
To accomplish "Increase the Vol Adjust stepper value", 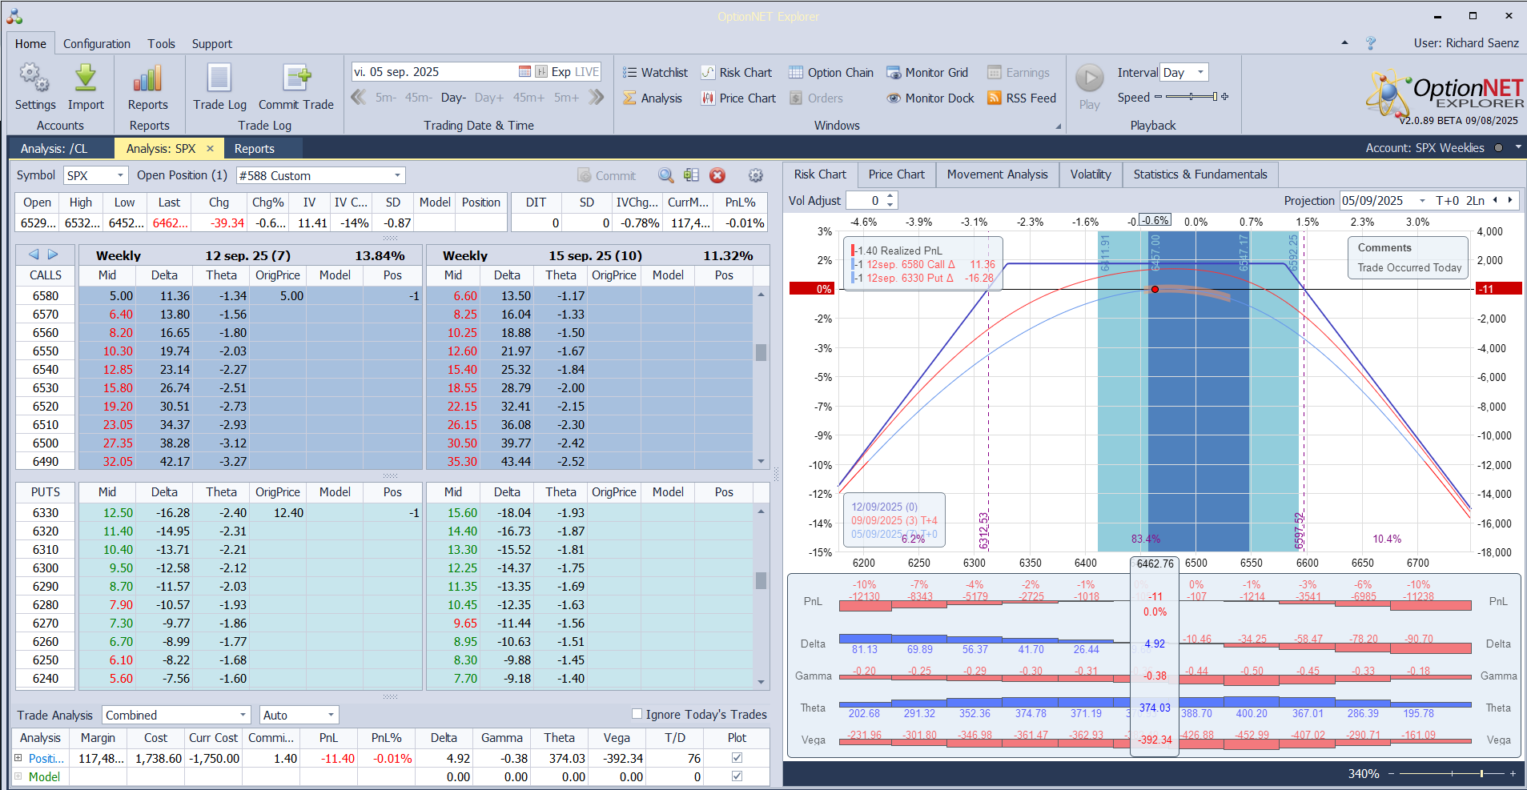I will (x=890, y=196).
